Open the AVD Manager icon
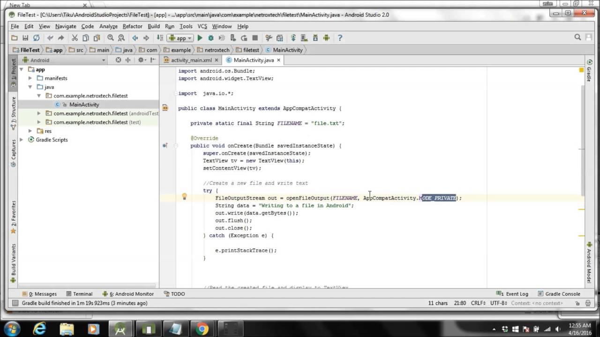This screenshot has height=337, width=600. click(305, 38)
